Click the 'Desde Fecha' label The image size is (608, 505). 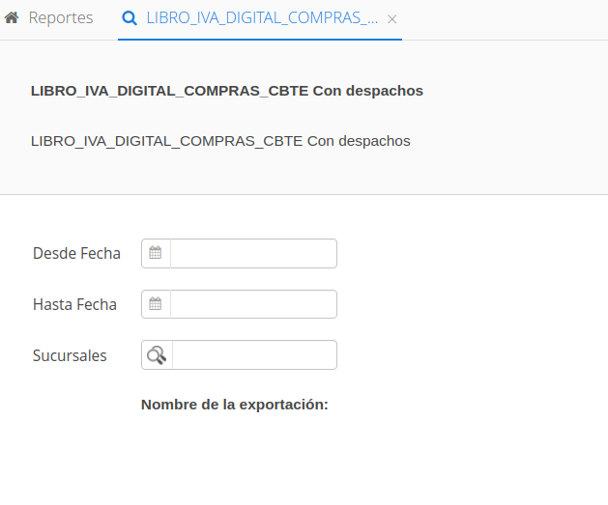[76, 253]
